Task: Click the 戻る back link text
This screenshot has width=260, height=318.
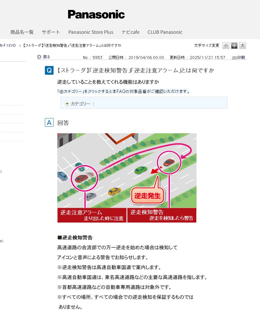Action: tap(46, 57)
